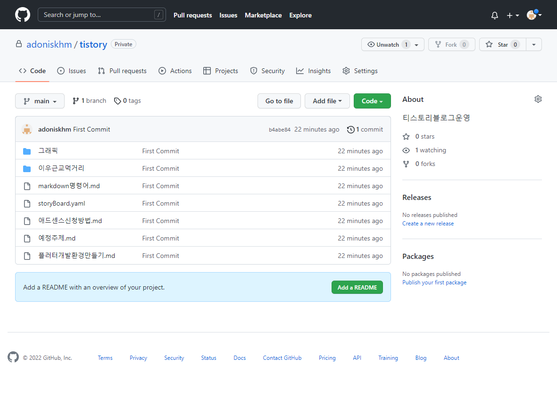The height and width of the screenshot is (415, 557).
Task: Click Add a README button
Action: (357, 288)
